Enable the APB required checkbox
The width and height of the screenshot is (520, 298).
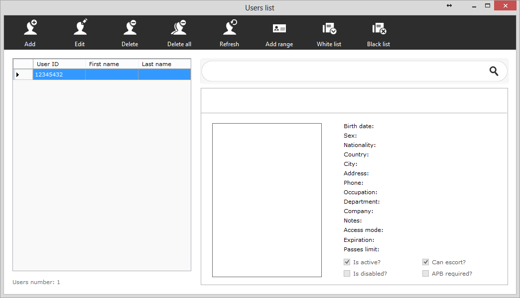pos(425,274)
